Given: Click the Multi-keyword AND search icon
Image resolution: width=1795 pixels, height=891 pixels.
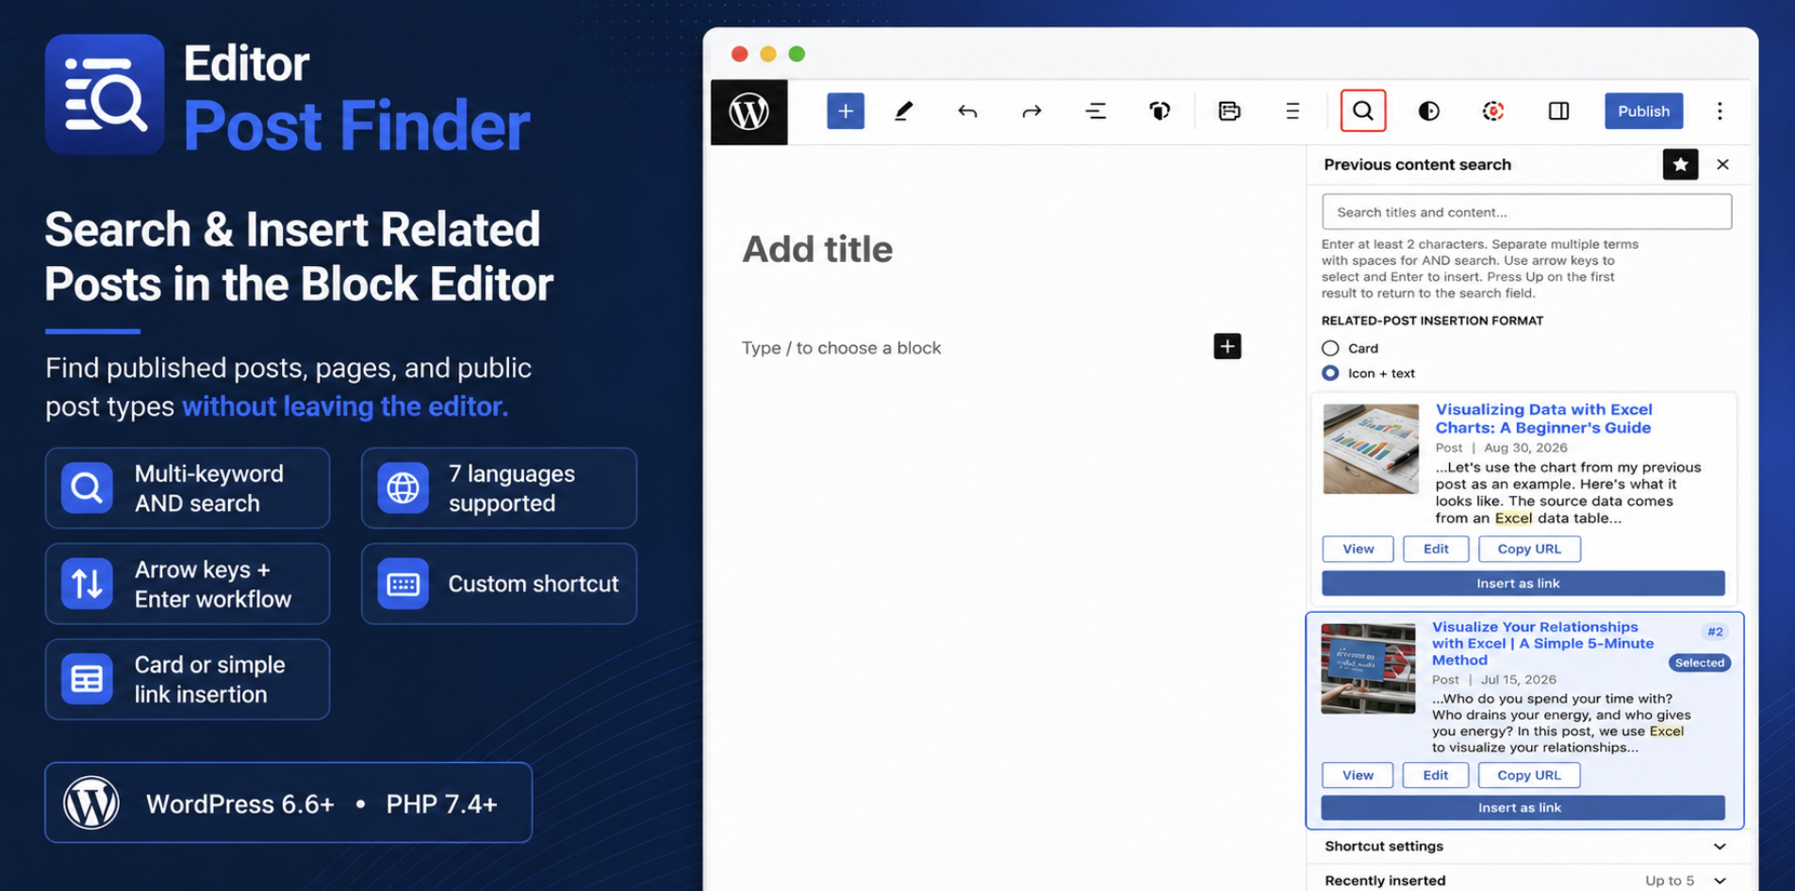Looking at the screenshot, I should point(87,487).
